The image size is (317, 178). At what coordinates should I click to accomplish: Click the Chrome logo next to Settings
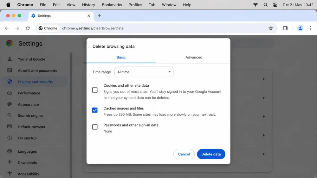pos(9,43)
